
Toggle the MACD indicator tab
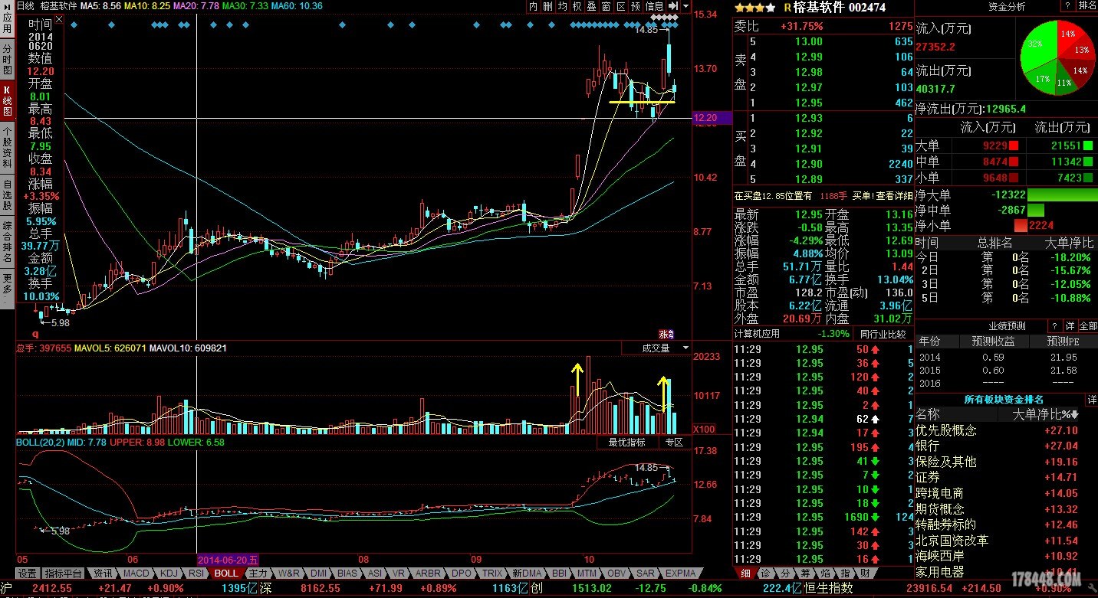click(x=136, y=573)
